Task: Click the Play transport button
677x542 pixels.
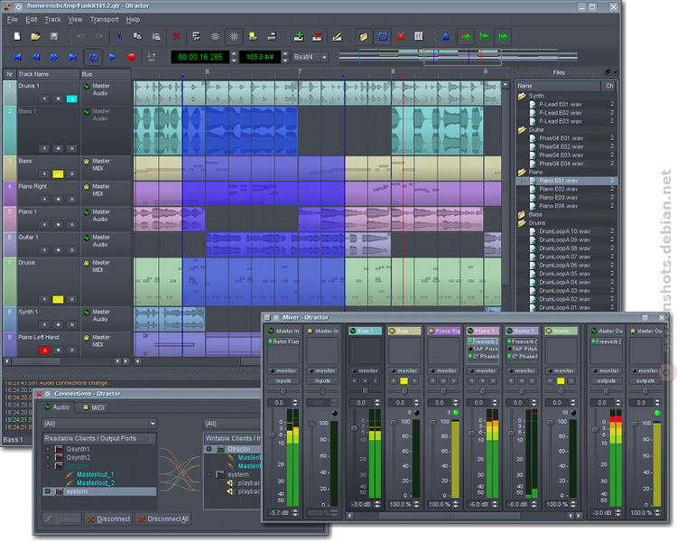Action: coord(113,57)
